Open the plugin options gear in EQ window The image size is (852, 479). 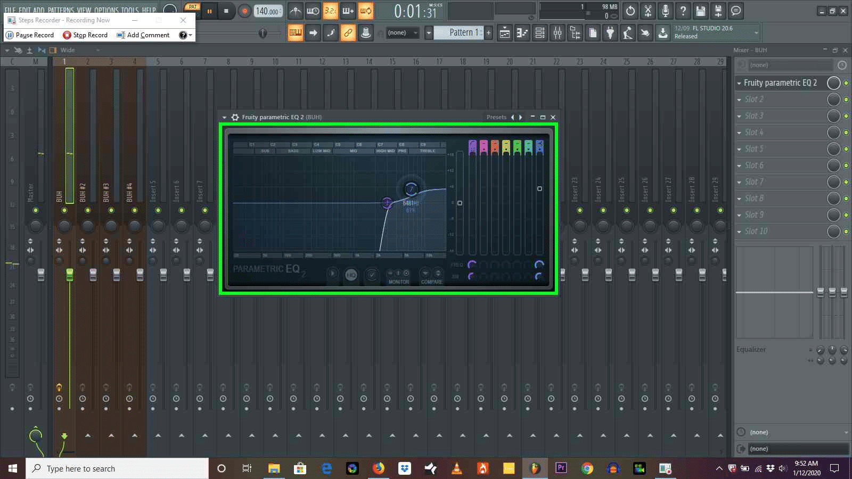point(235,117)
